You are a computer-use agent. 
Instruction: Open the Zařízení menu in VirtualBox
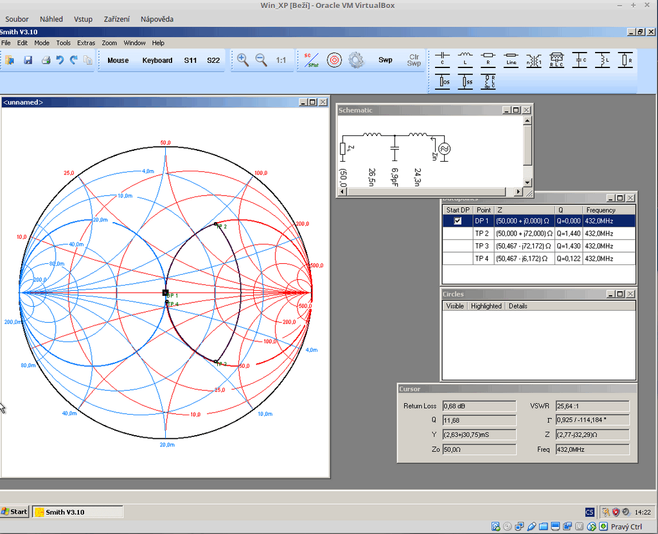click(117, 19)
